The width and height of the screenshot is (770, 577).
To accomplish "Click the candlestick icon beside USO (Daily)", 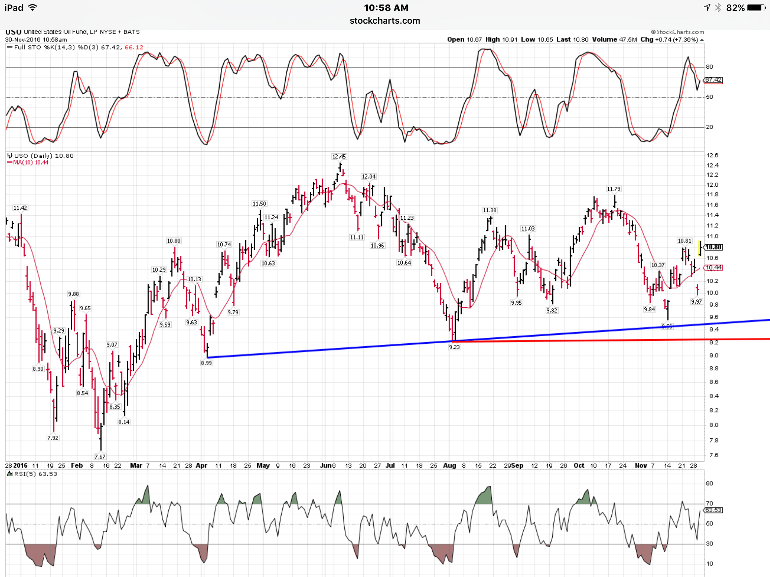I will tap(10, 156).
